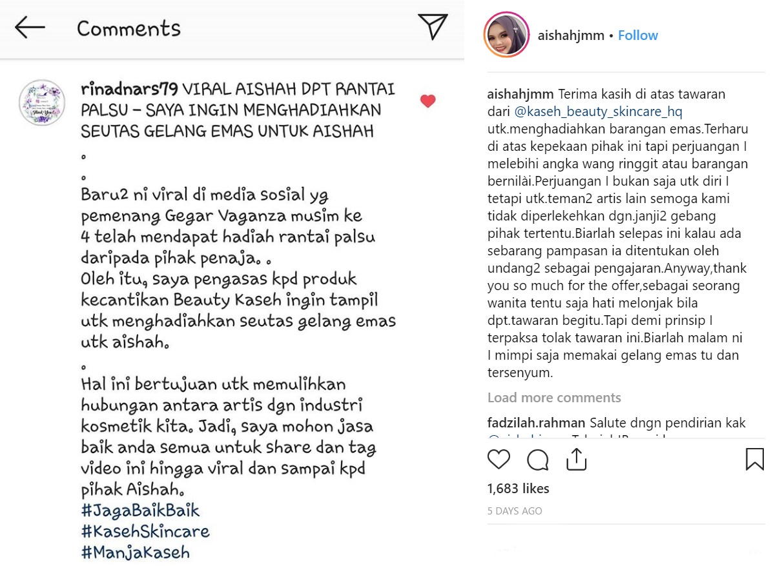Open #ManjaKaseh hashtag
The width and height of the screenshot is (771, 566).
point(136,552)
